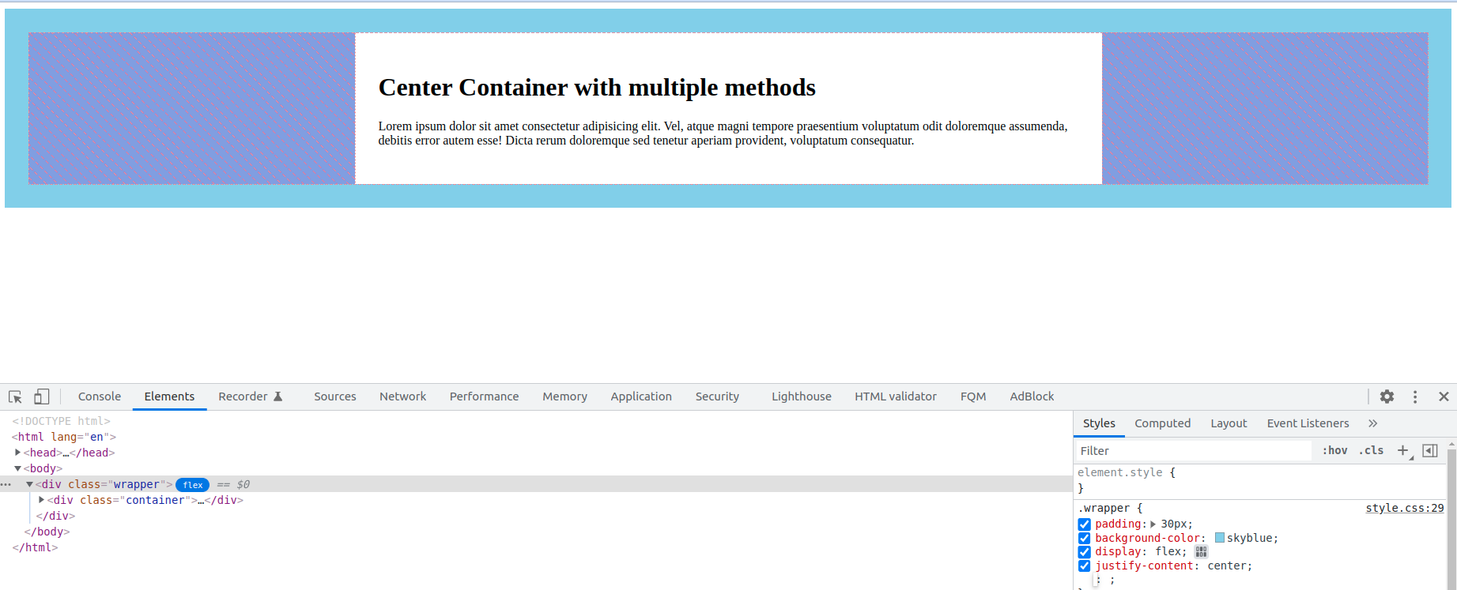Open the FQM tab
This screenshot has width=1457, height=590.
coord(973,396)
